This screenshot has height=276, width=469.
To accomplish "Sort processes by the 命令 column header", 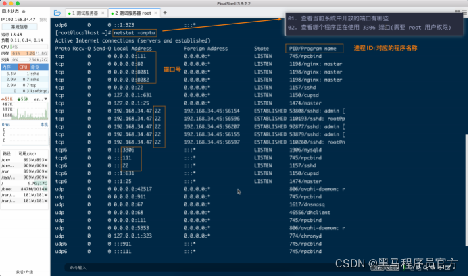I will click(x=39, y=67).
